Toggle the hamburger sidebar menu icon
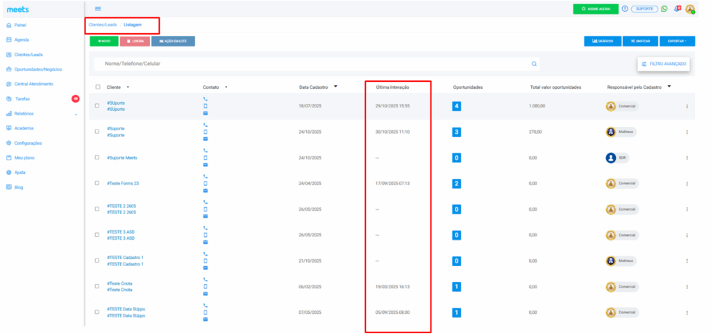 point(98,8)
